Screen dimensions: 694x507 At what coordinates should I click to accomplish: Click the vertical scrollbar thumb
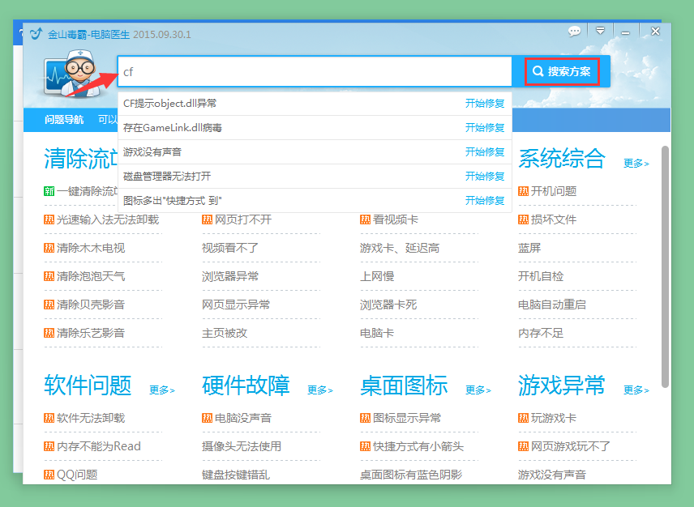(x=665, y=266)
